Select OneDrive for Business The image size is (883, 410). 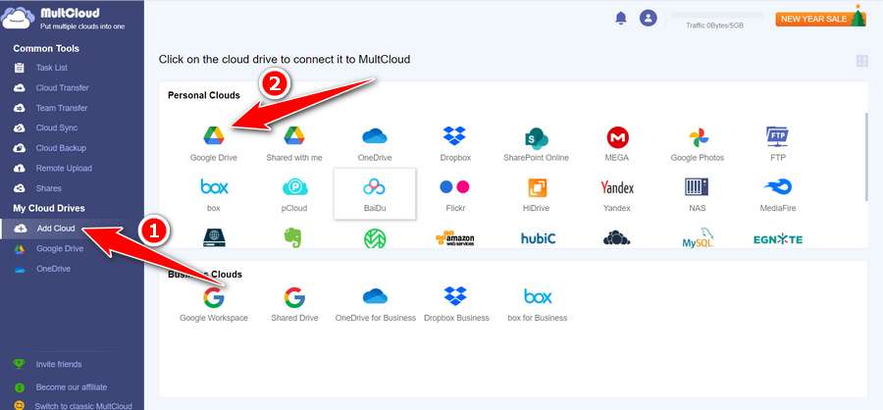[x=375, y=304]
